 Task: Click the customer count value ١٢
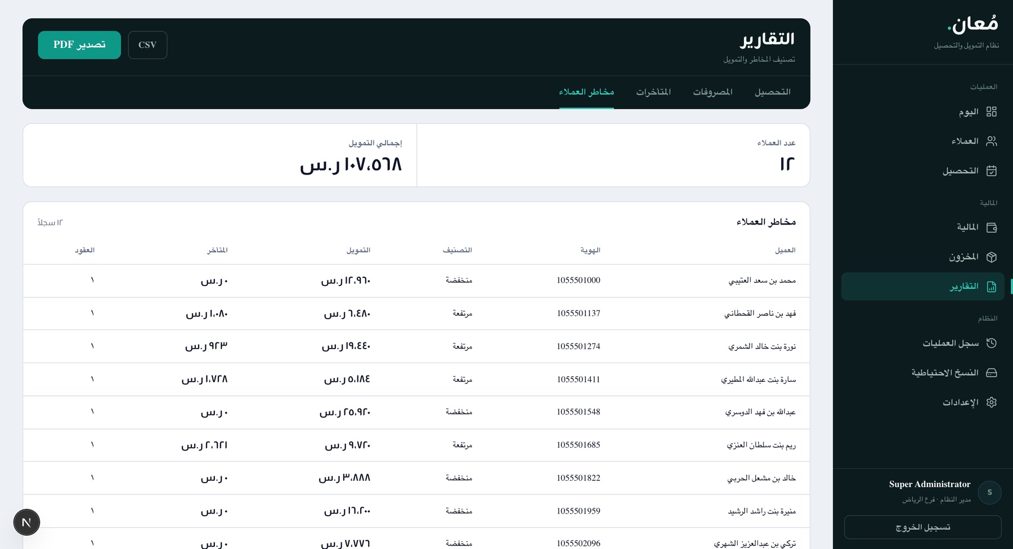point(787,164)
